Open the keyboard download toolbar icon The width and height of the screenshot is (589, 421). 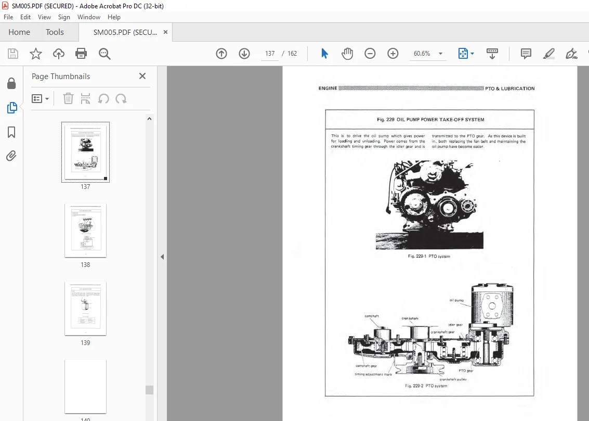click(x=492, y=54)
